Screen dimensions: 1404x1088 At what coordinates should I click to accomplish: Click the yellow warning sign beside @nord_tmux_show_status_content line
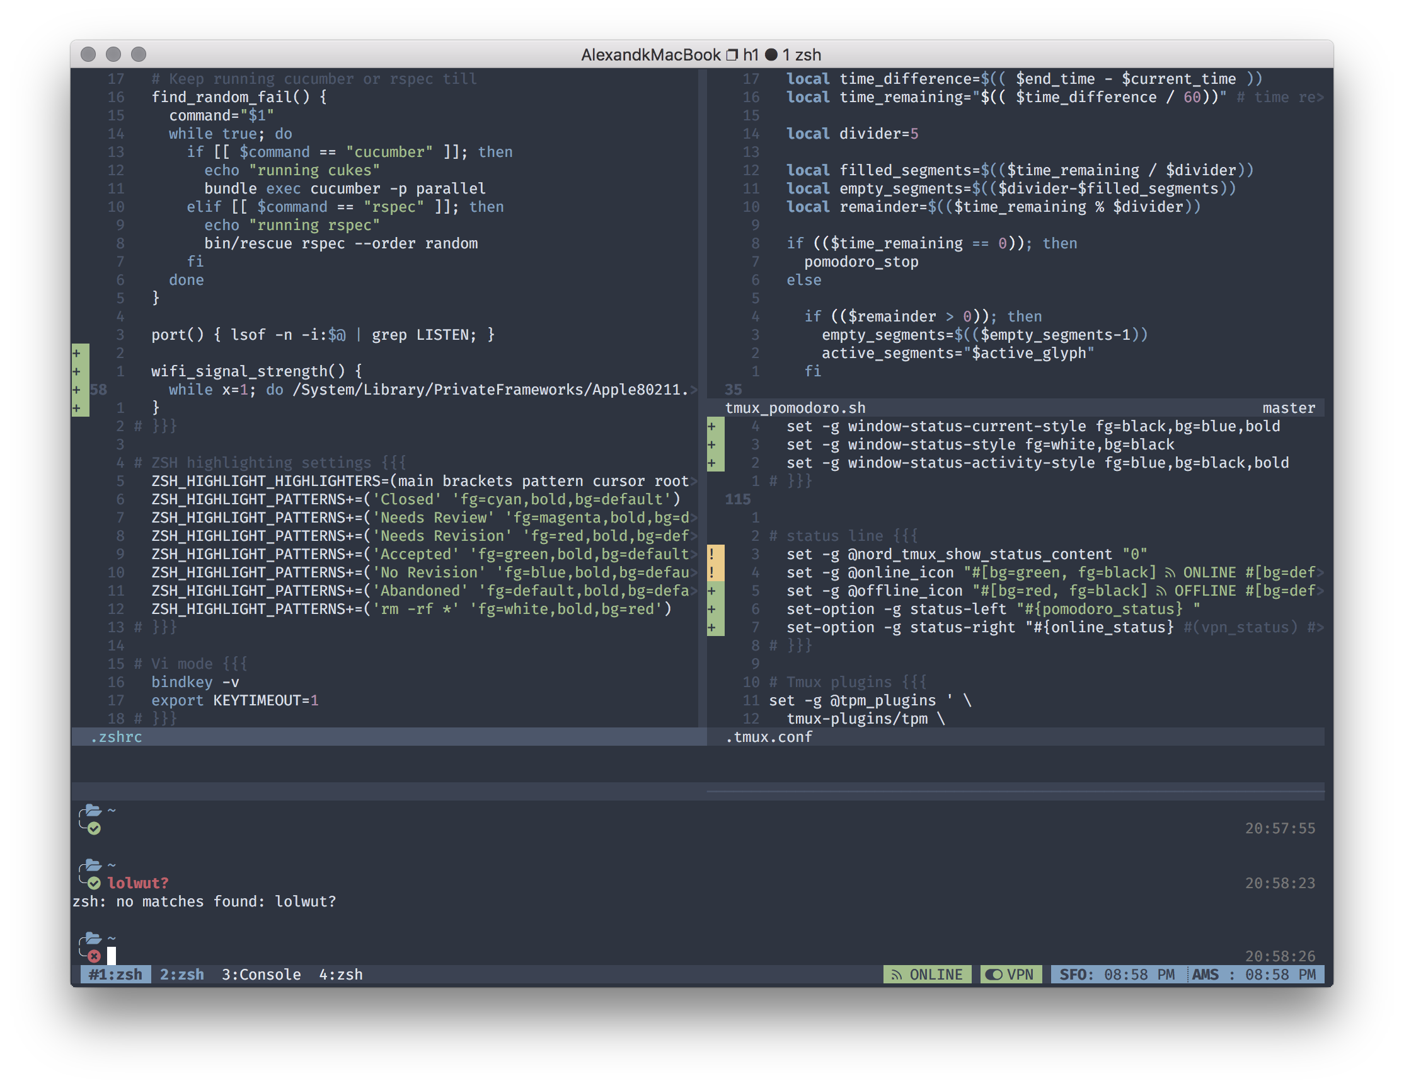(x=711, y=554)
